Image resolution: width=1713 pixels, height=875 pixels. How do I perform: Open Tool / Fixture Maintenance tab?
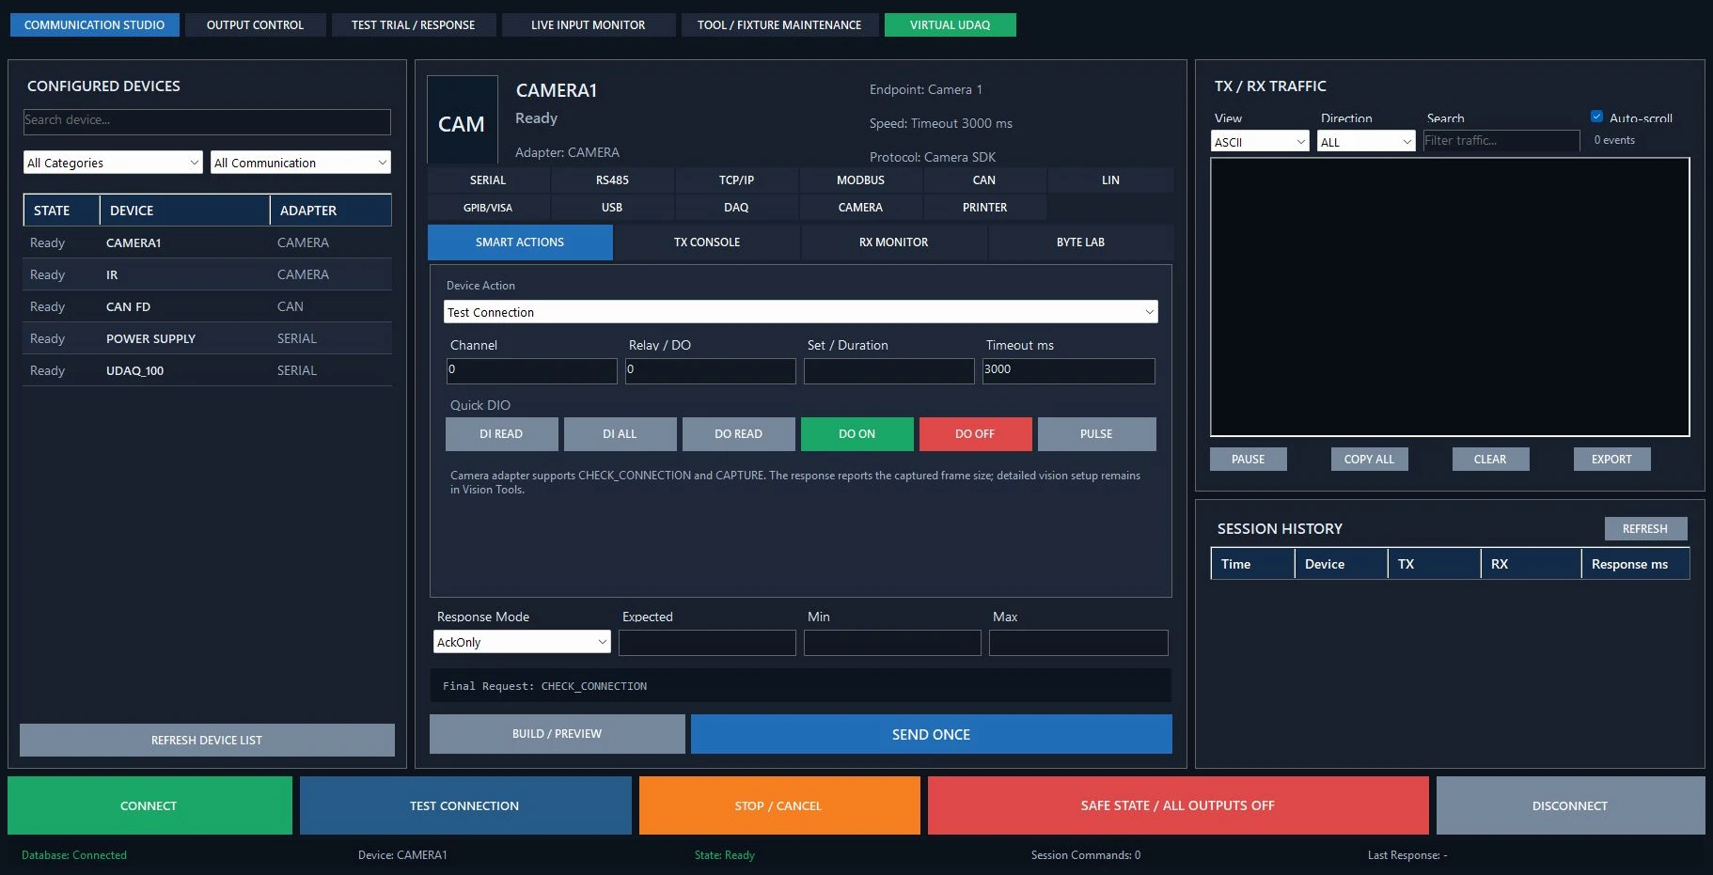[779, 24]
